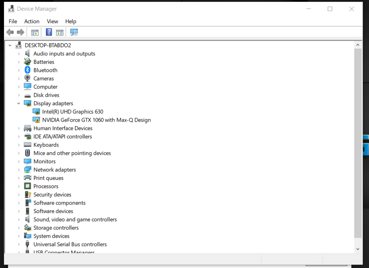
Task: Click the show/hide console tree toolbar icon
Action: [x=35, y=32]
